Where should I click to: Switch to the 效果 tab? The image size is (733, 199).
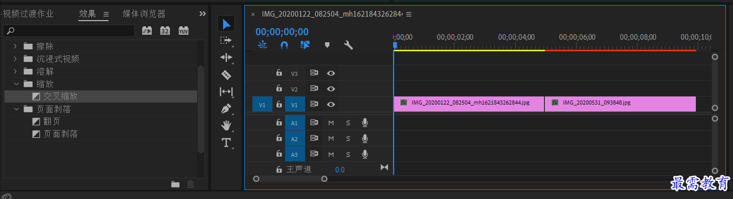[x=87, y=14]
